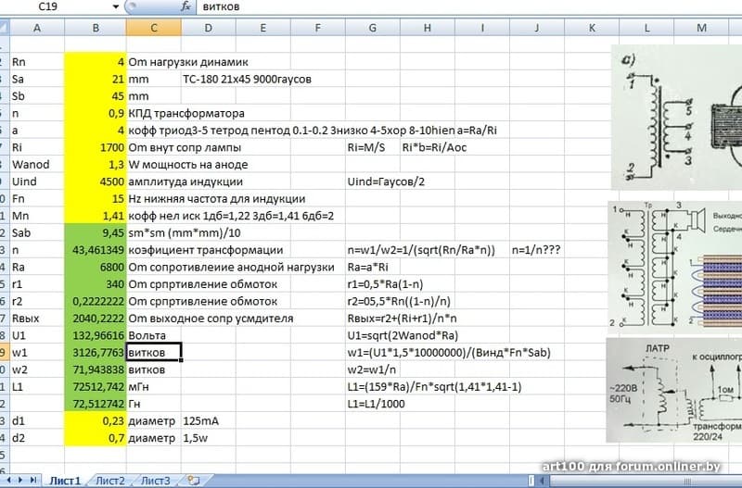Select the green cell with value 2040,2222
Viewport: 742px width, 488px height.
click(x=96, y=319)
